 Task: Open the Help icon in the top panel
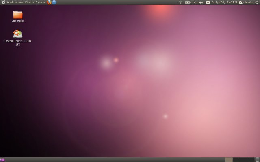point(54,2)
